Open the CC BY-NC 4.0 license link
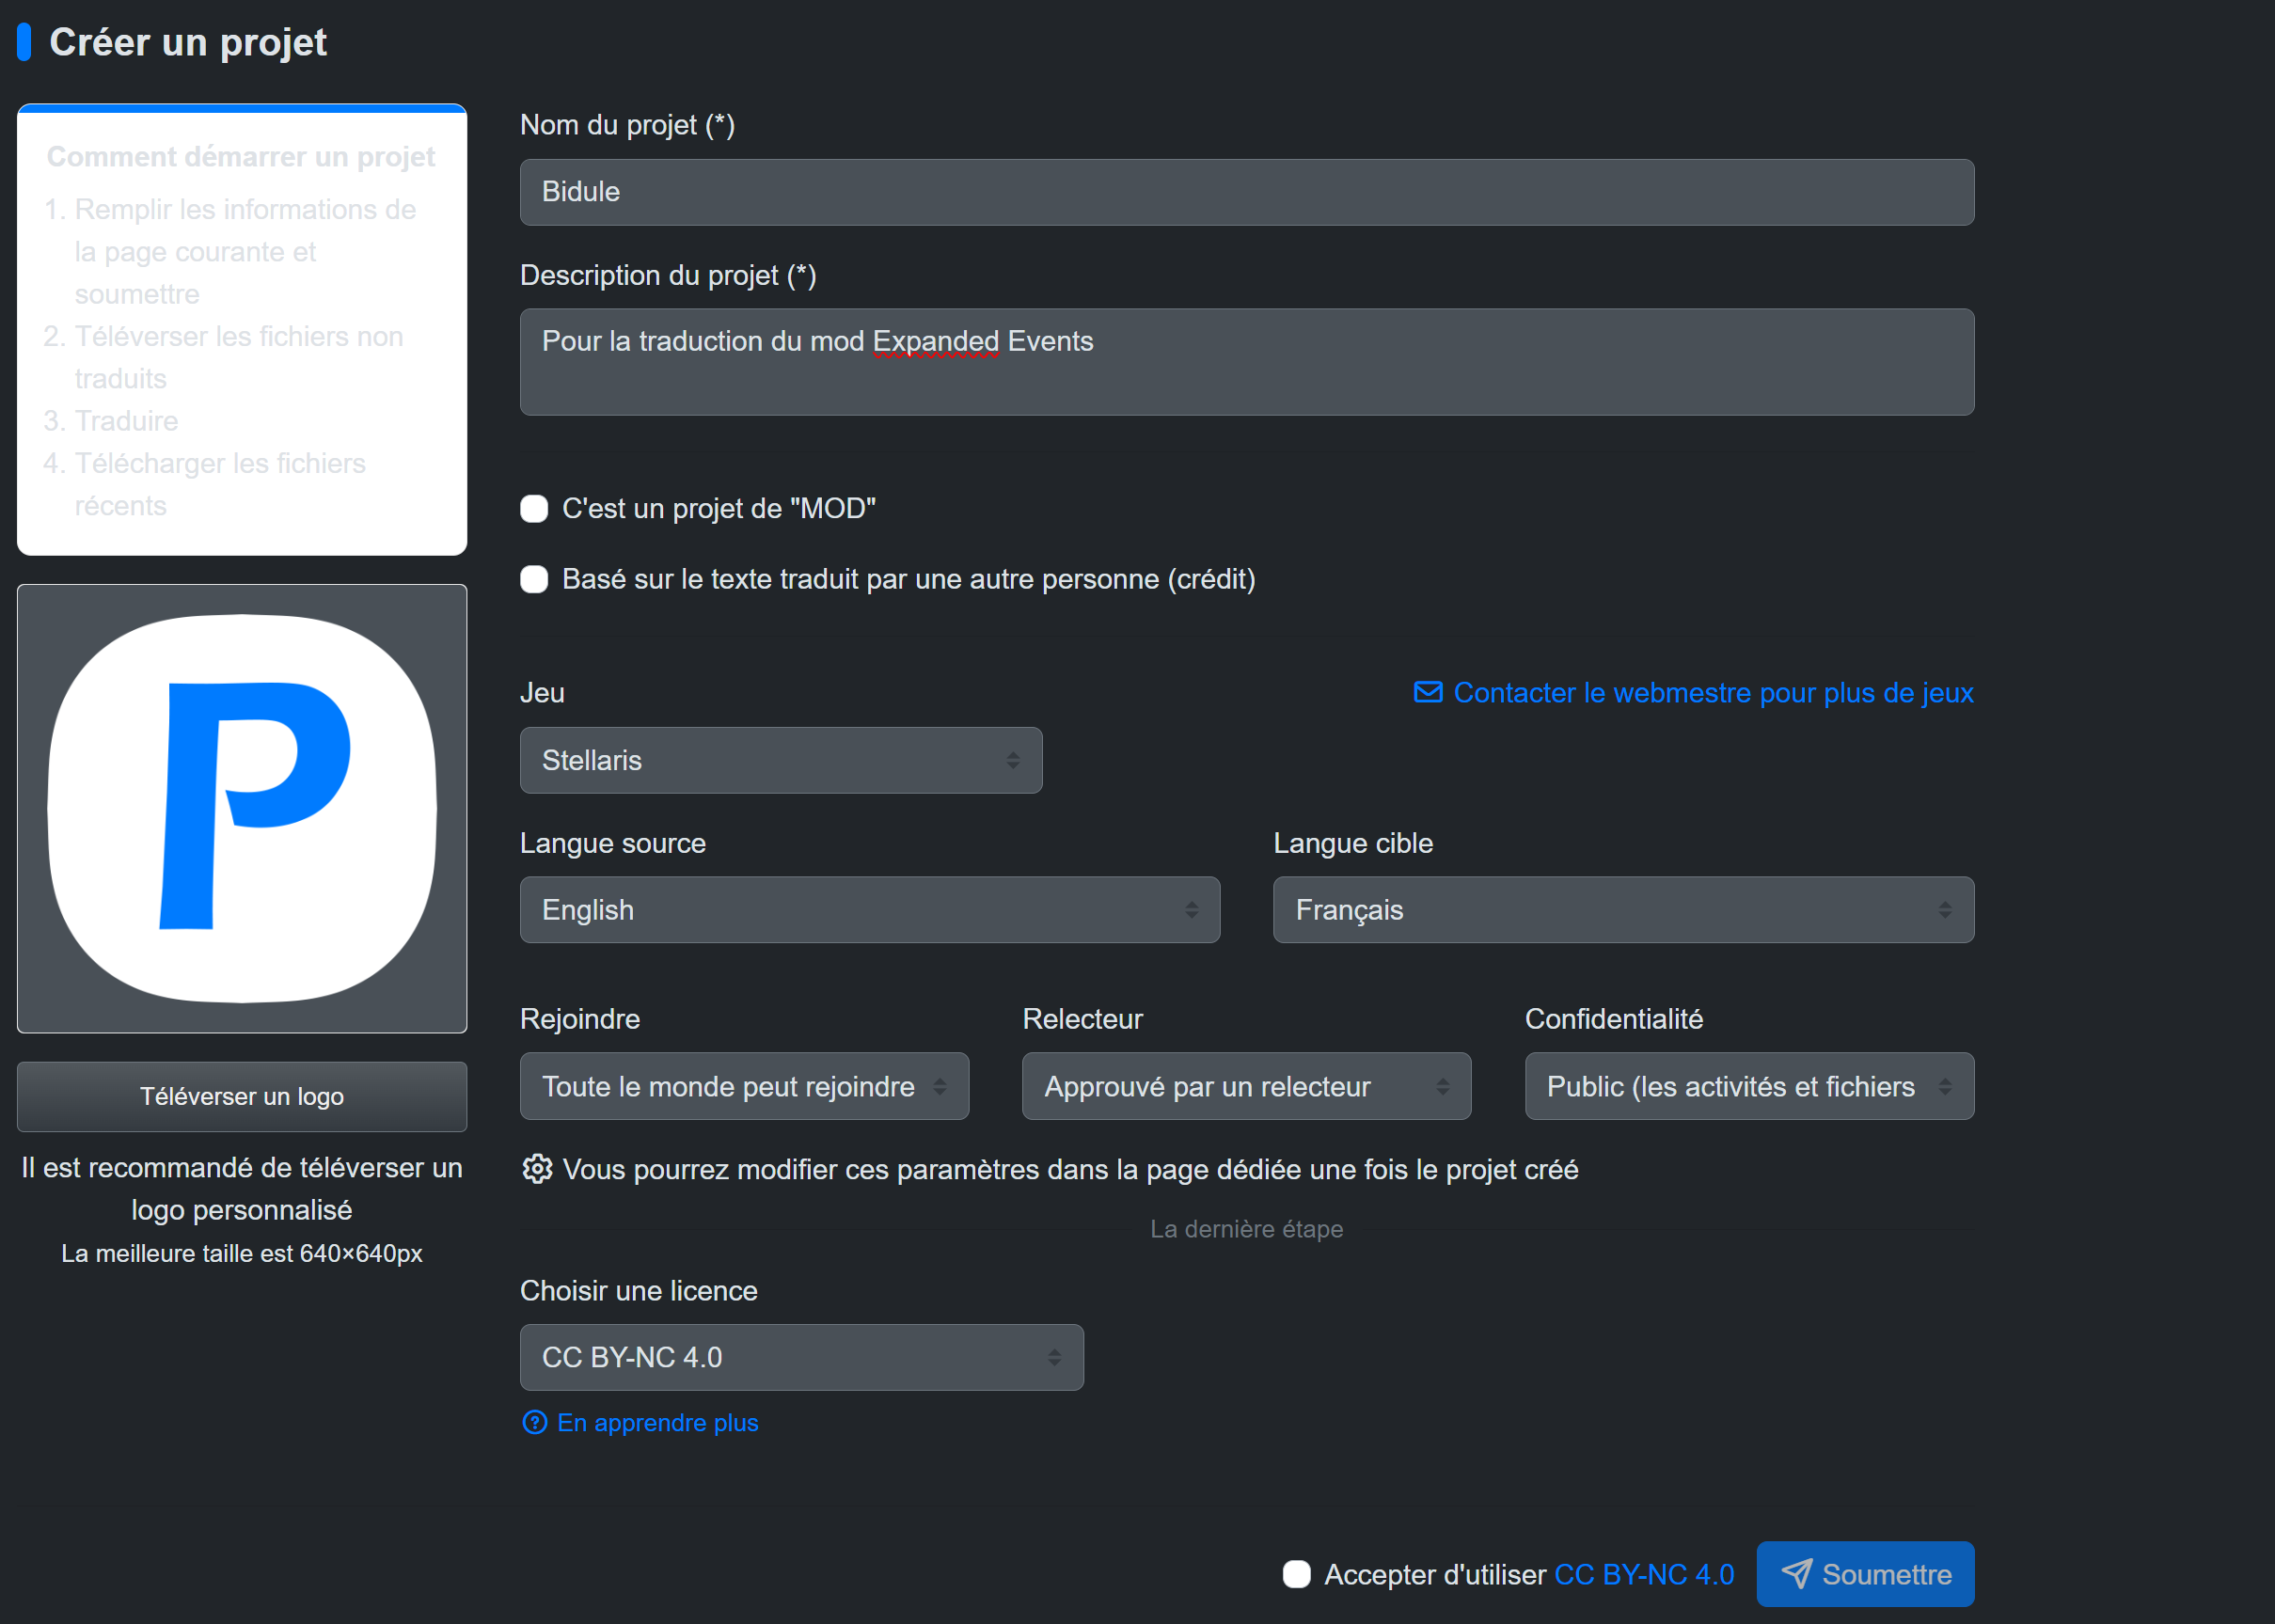 click(x=1644, y=1574)
